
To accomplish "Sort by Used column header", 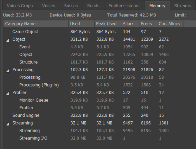I will (81, 24).
